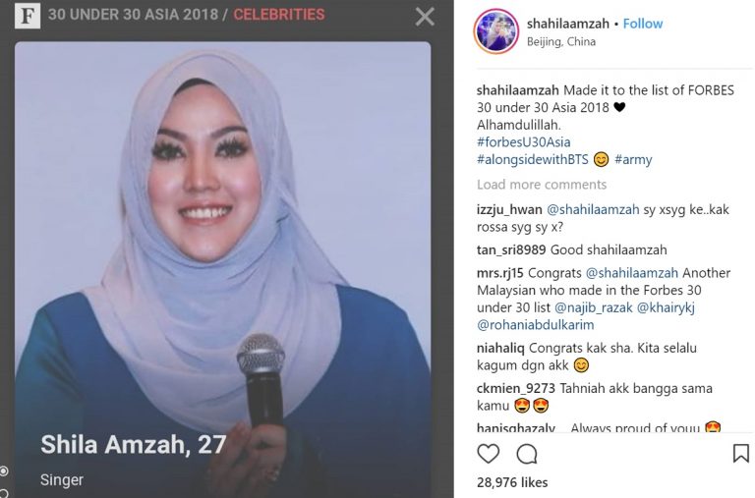Open Beijing, China location link
The width and height of the screenshot is (755, 498).
(561, 41)
